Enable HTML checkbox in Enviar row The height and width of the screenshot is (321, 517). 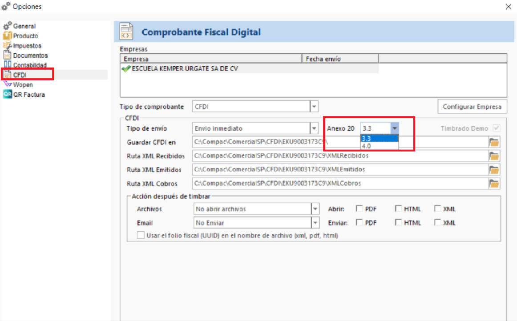tap(398, 222)
